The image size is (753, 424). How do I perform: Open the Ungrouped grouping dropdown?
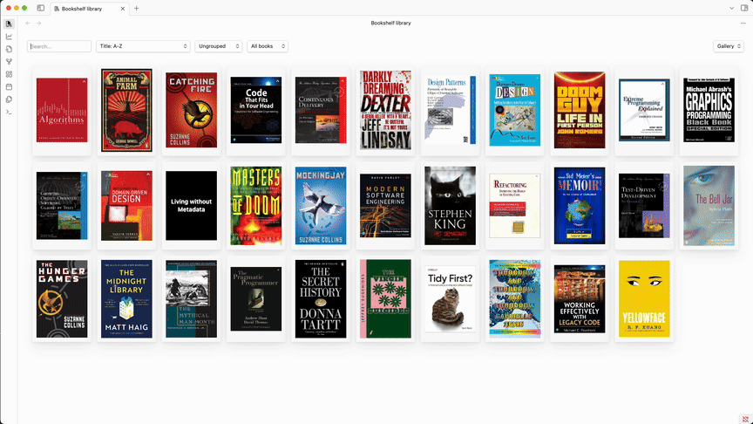pyautogui.click(x=219, y=46)
